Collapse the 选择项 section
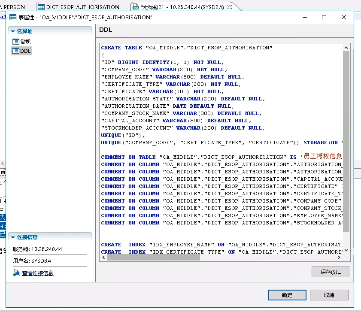The height and width of the screenshot is (312, 361). (x=13, y=31)
